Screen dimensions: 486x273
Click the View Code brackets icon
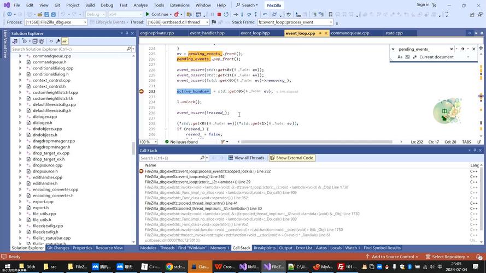pyautogui.click(x=51, y=41)
